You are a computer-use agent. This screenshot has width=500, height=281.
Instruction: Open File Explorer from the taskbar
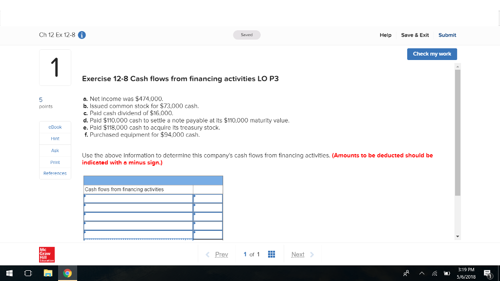pyautogui.click(x=48, y=273)
